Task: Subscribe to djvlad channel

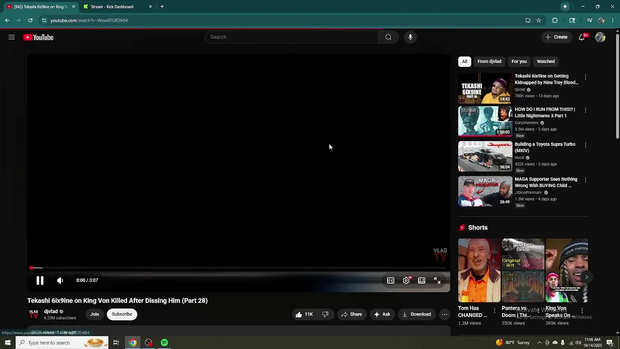Action: tap(122, 314)
